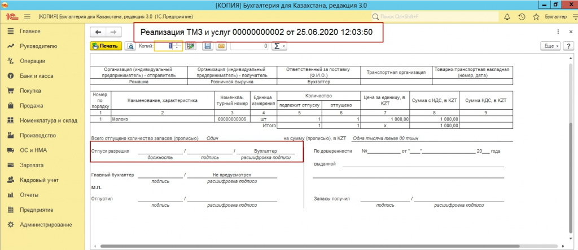The height and width of the screenshot is (250, 578).
Task: Click the copies count stepper arrows
Action: pyautogui.click(x=178, y=46)
